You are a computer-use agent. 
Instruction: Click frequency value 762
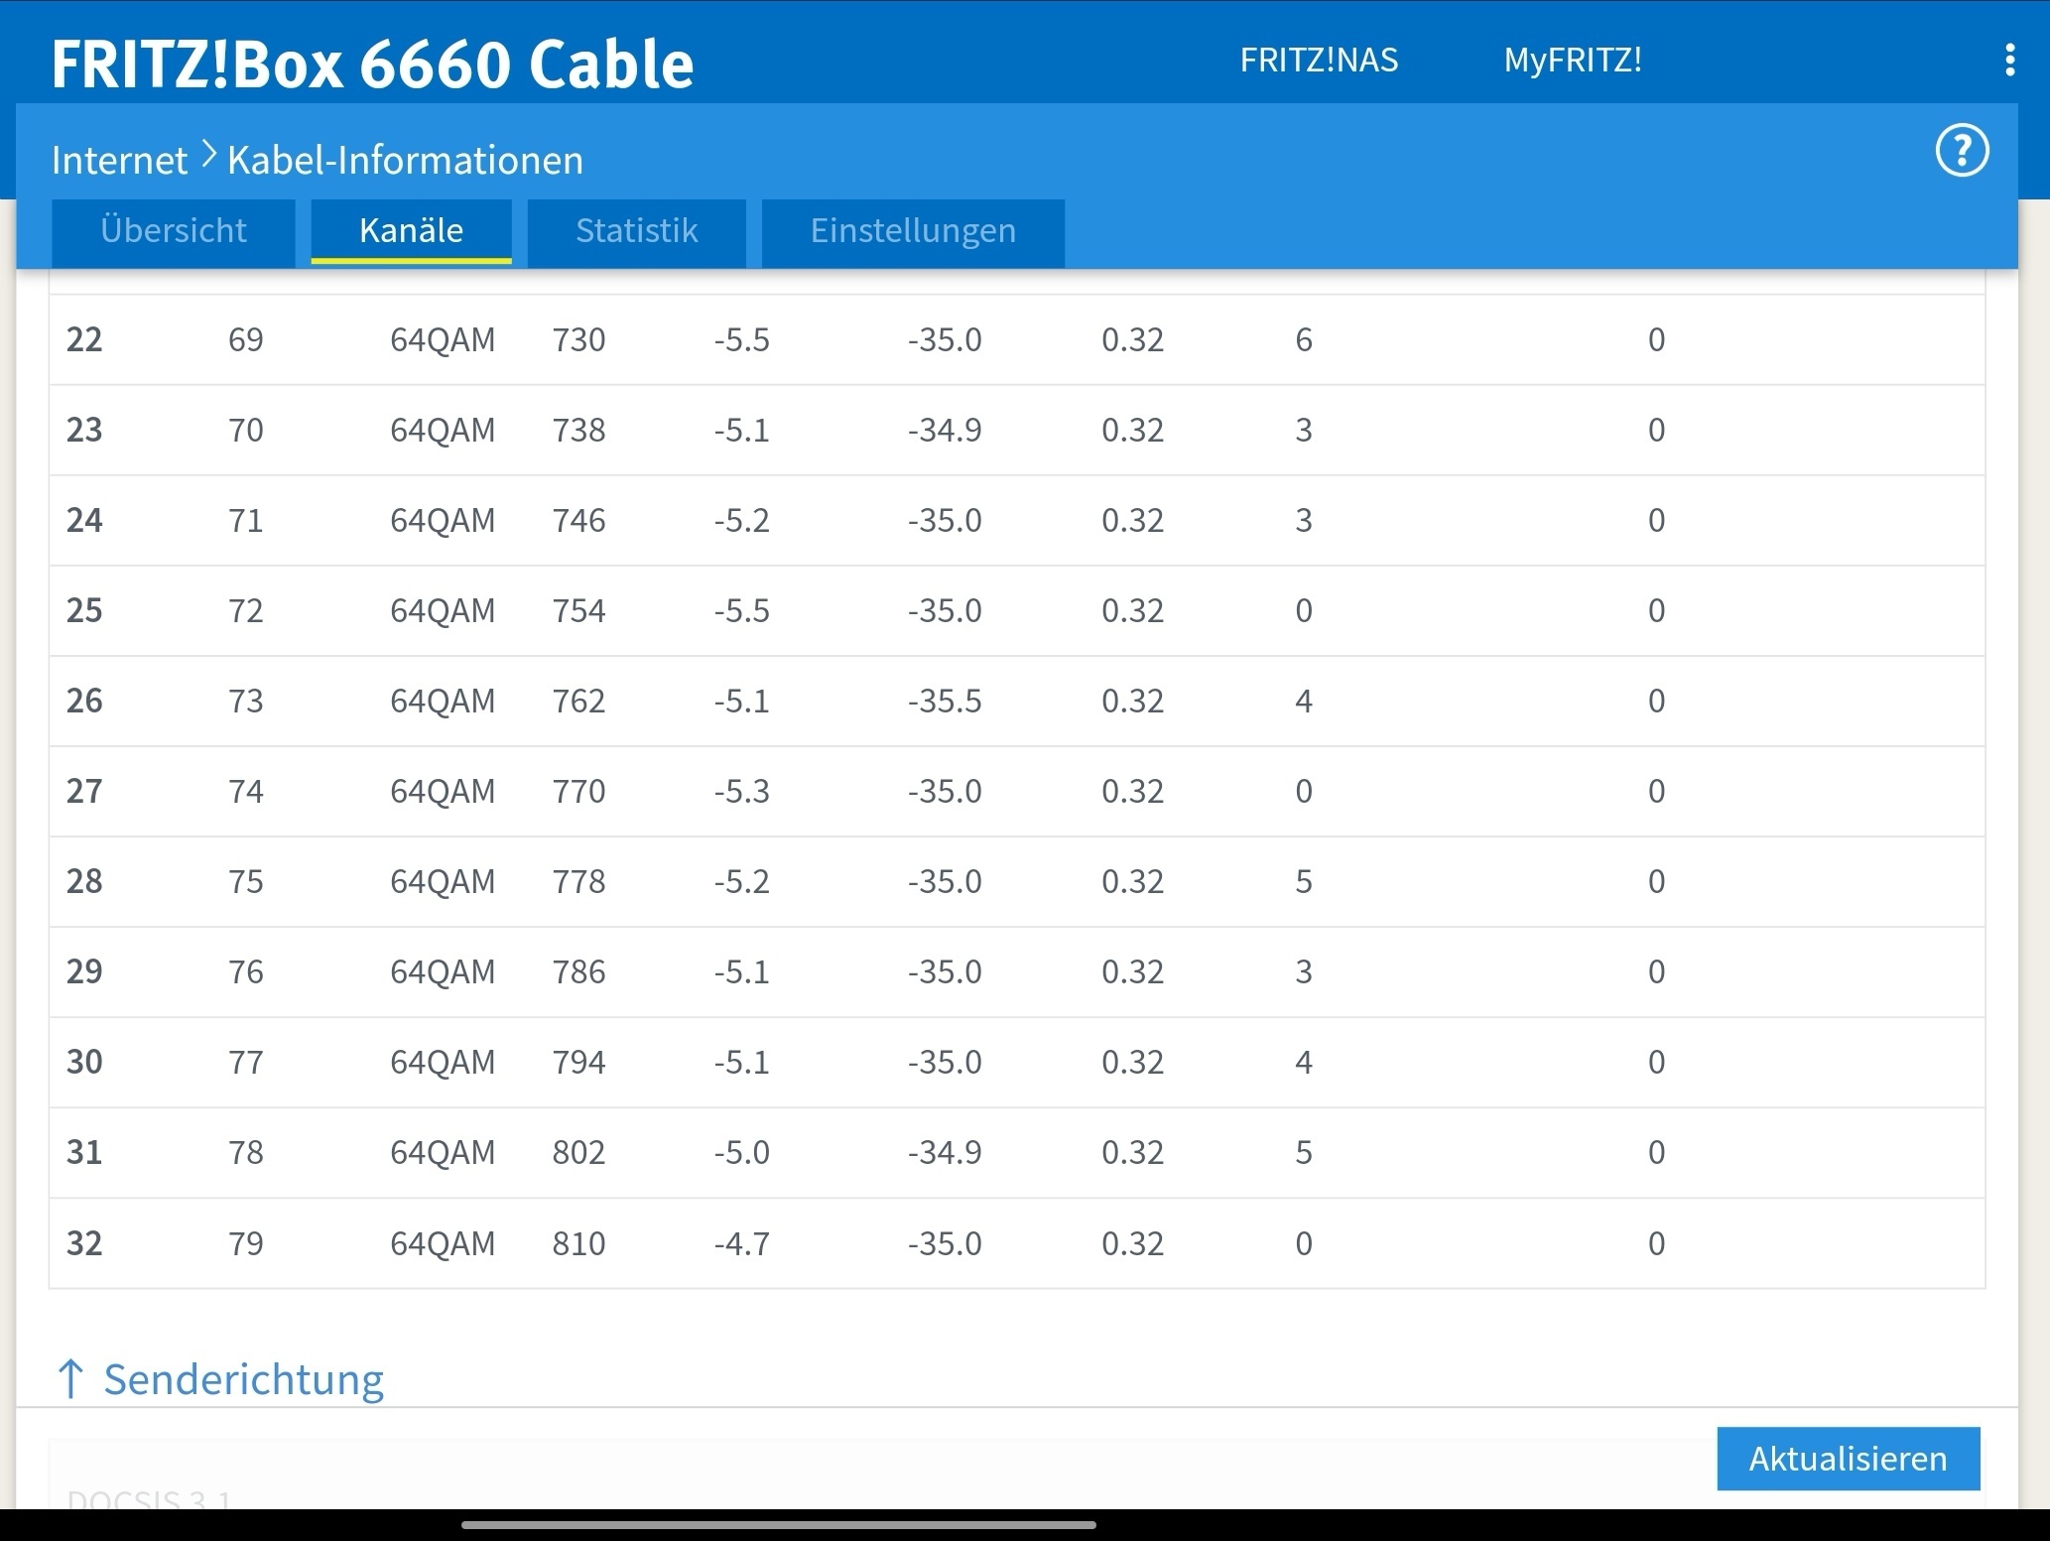(x=578, y=701)
